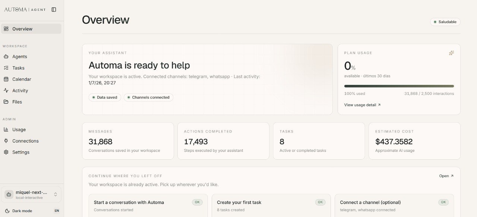Open the Actions Completed card
The width and height of the screenshot is (477, 217).
click(223, 141)
